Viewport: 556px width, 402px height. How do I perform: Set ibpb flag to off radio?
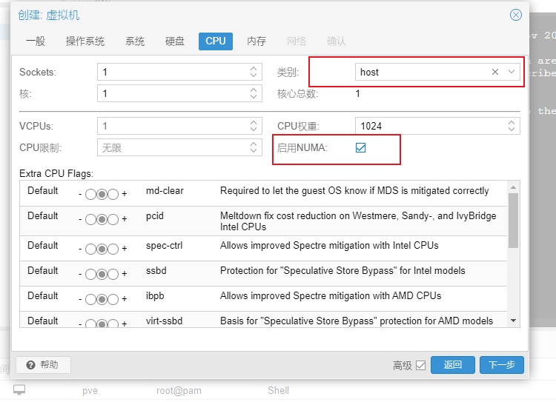[90, 300]
